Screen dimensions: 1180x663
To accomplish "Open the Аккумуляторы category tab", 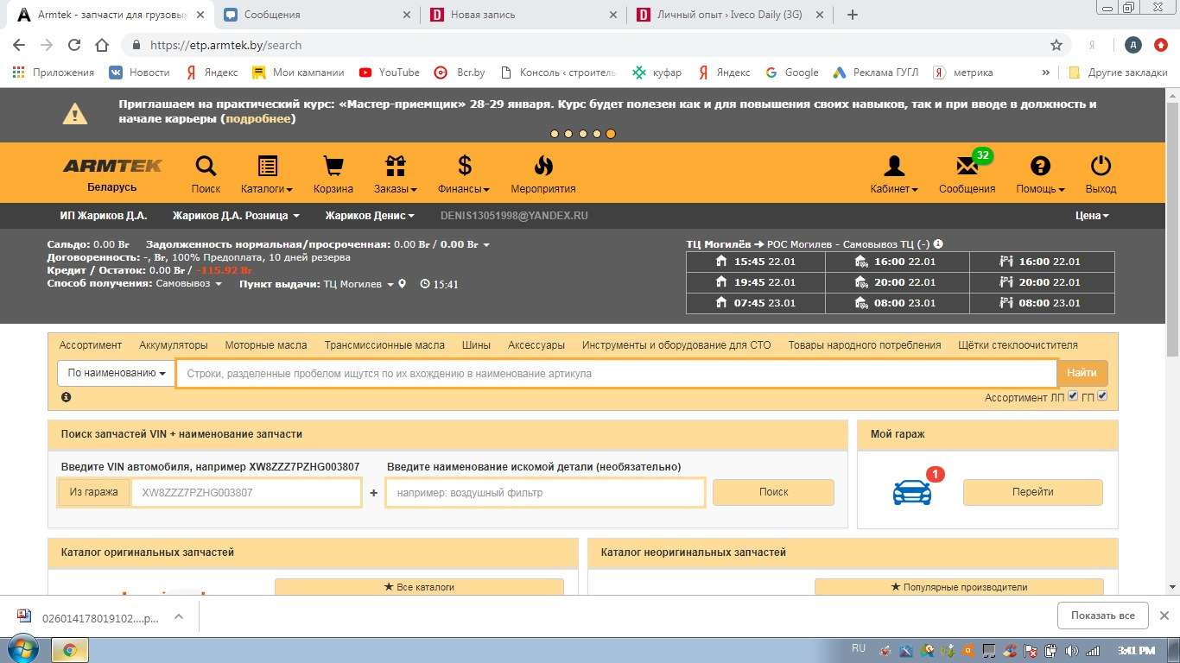I will 174,345.
